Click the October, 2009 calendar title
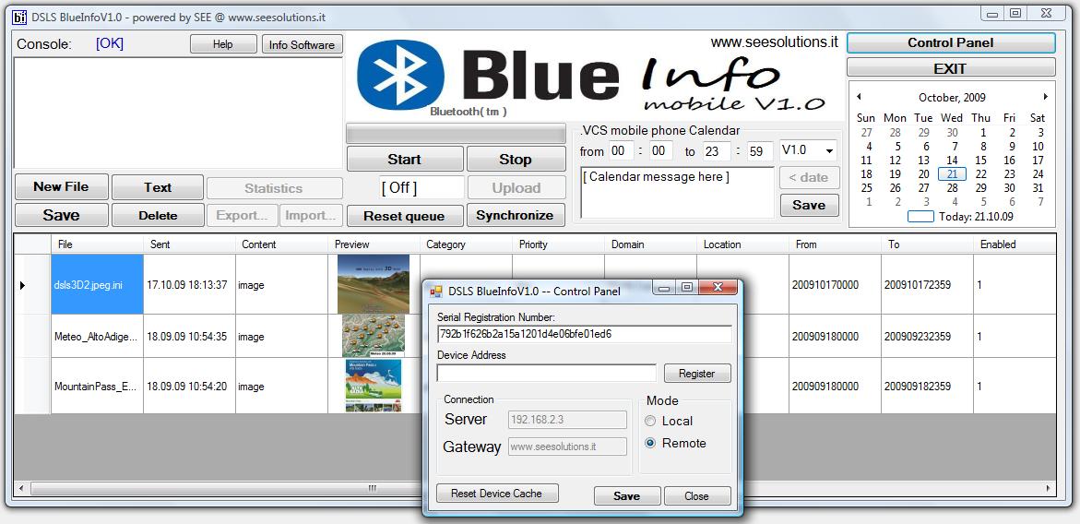1080x524 pixels. (952, 98)
